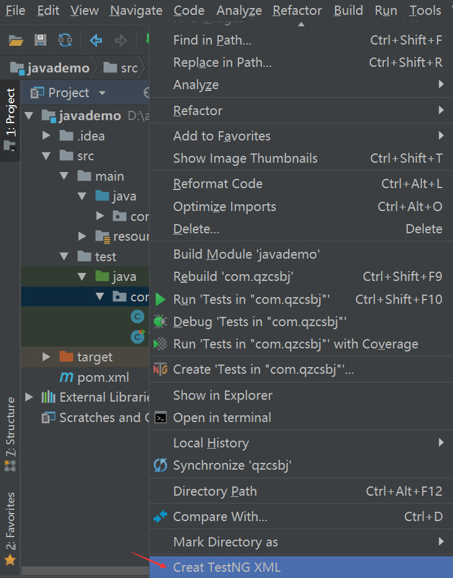Click the .idea folder icon
This screenshot has width=453, height=578.
(66, 136)
